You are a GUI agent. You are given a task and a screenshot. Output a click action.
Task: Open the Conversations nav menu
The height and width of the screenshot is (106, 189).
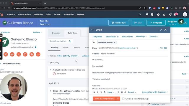[25, 14]
